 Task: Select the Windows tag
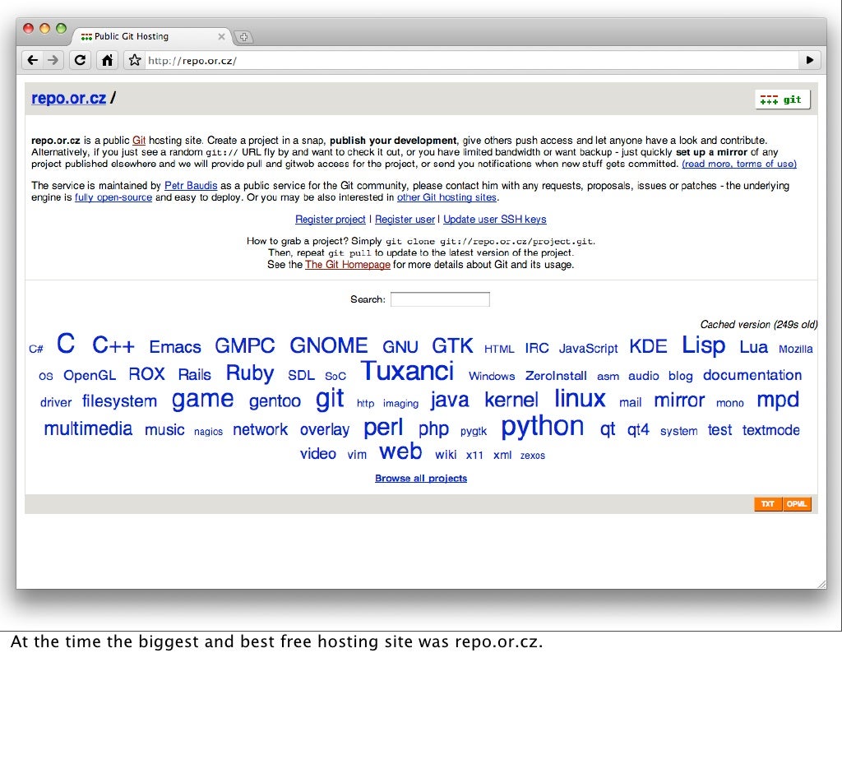coord(492,377)
